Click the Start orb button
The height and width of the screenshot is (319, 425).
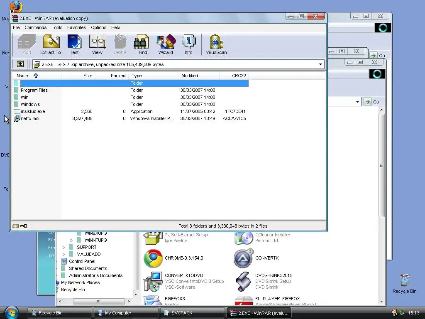click(x=12, y=312)
